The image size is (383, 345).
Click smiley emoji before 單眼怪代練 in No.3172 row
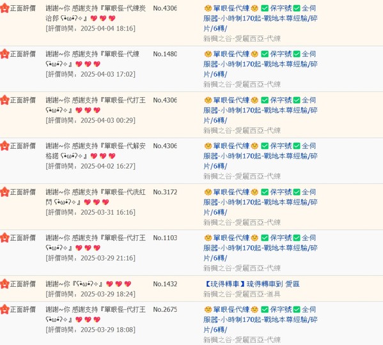[208, 192]
